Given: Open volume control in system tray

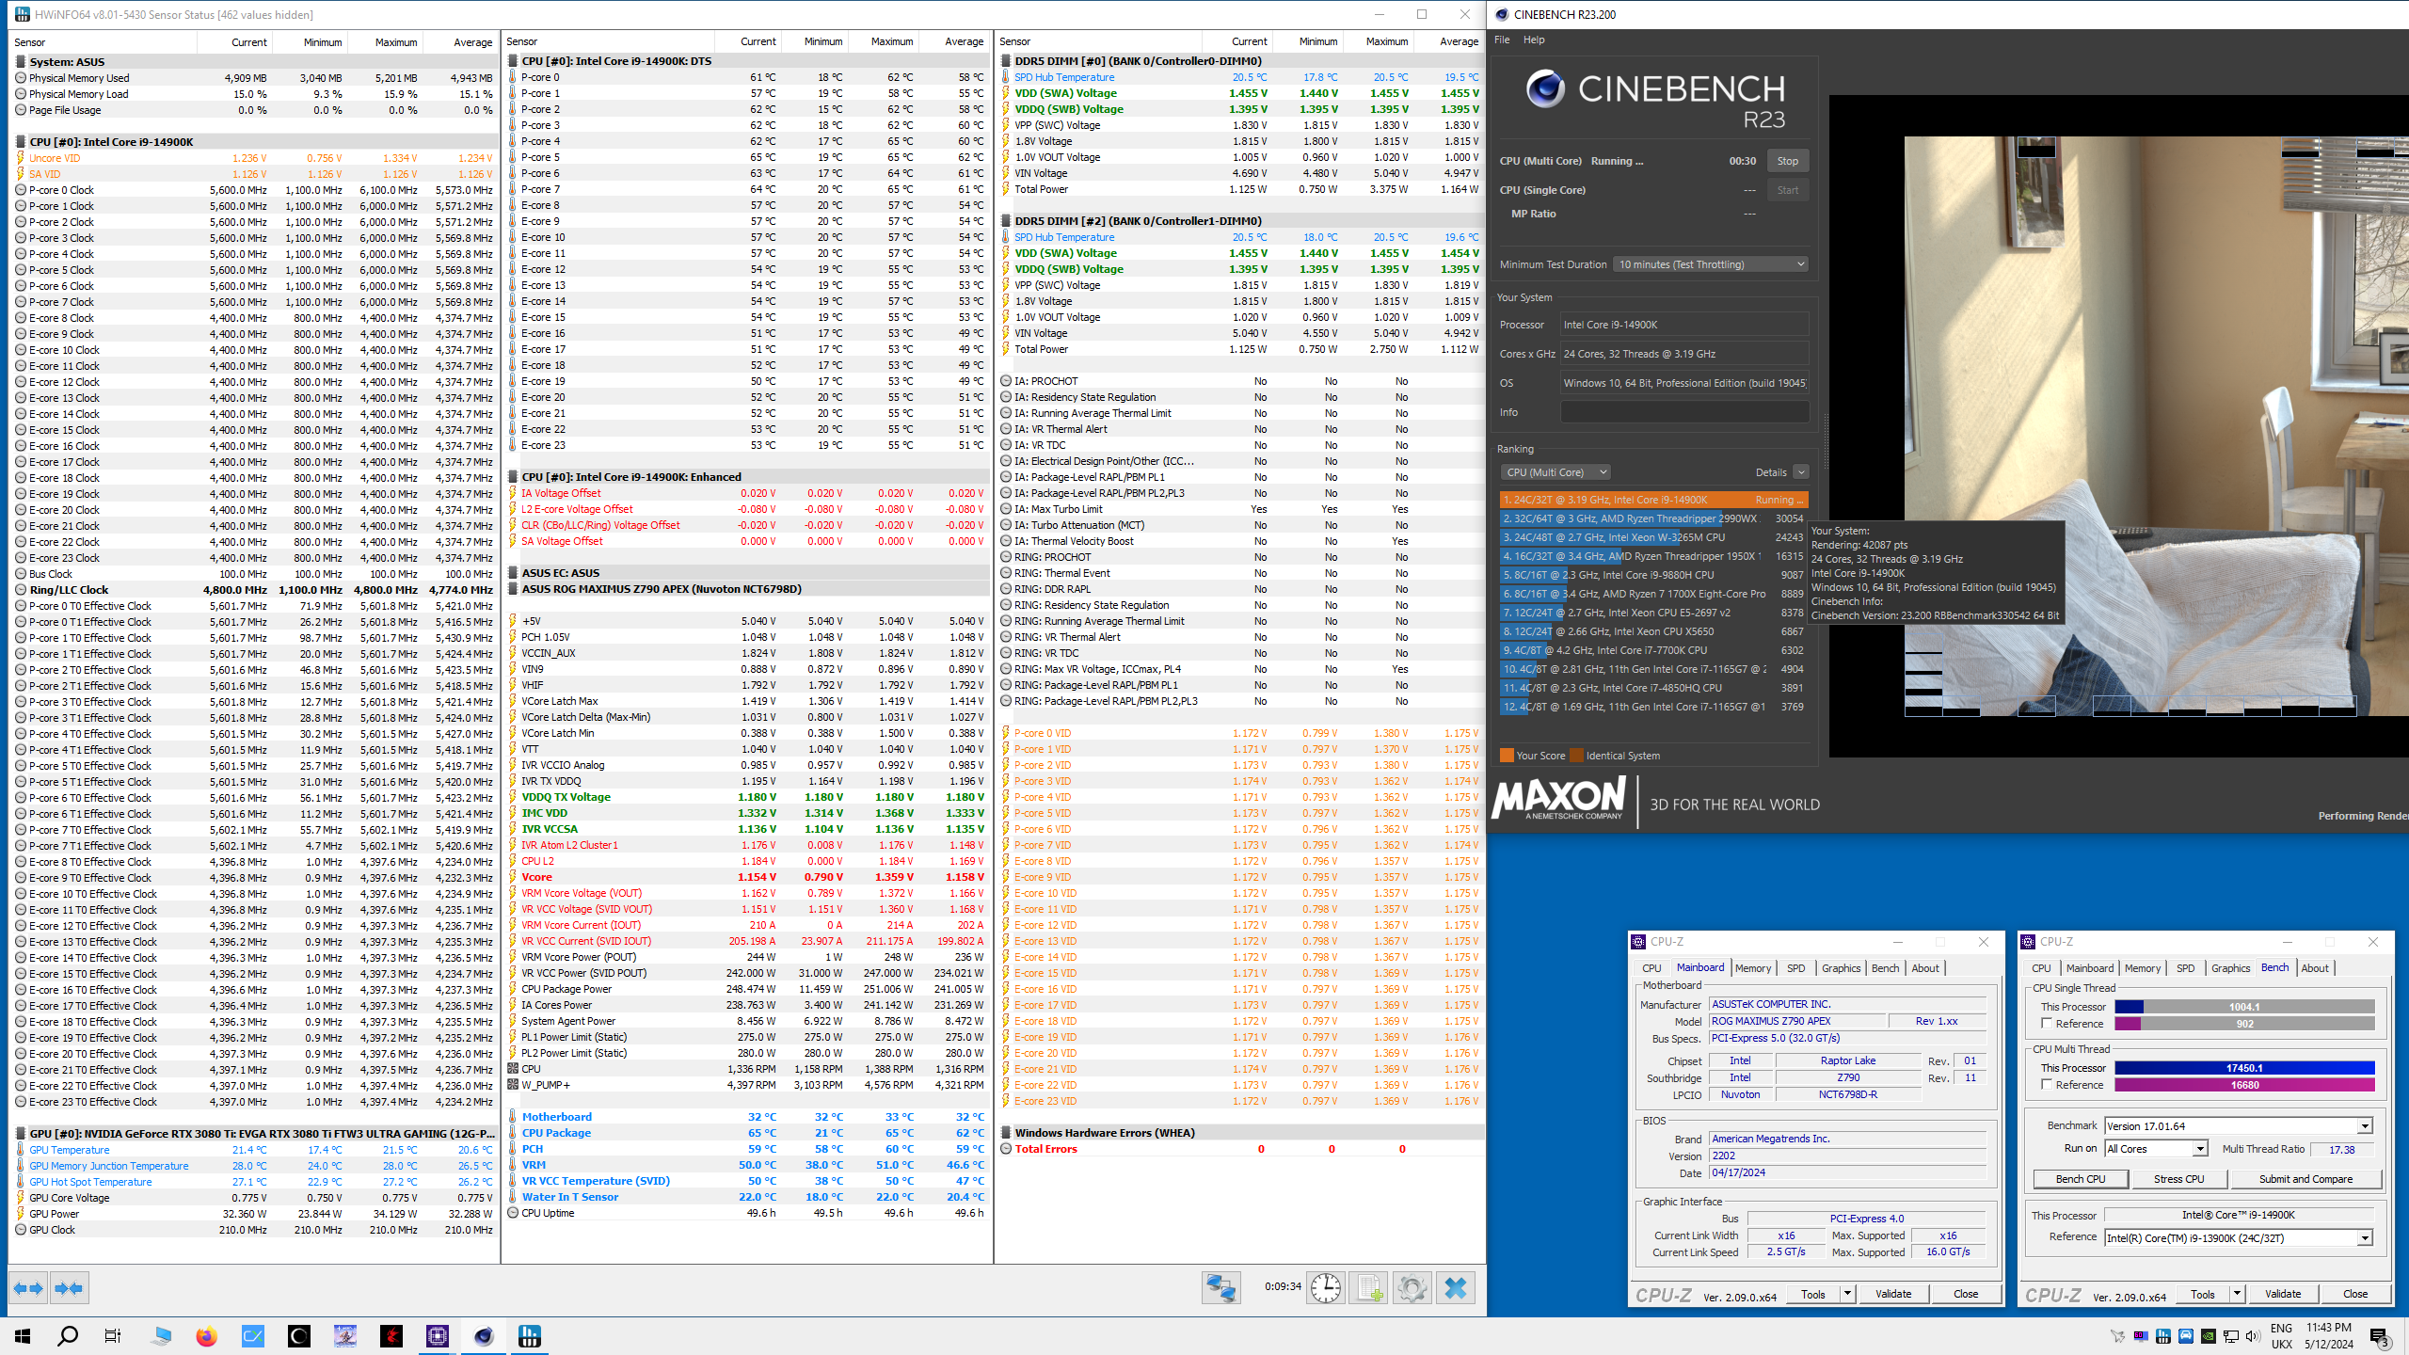Looking at the screenshot, I should point(2252,1336).
